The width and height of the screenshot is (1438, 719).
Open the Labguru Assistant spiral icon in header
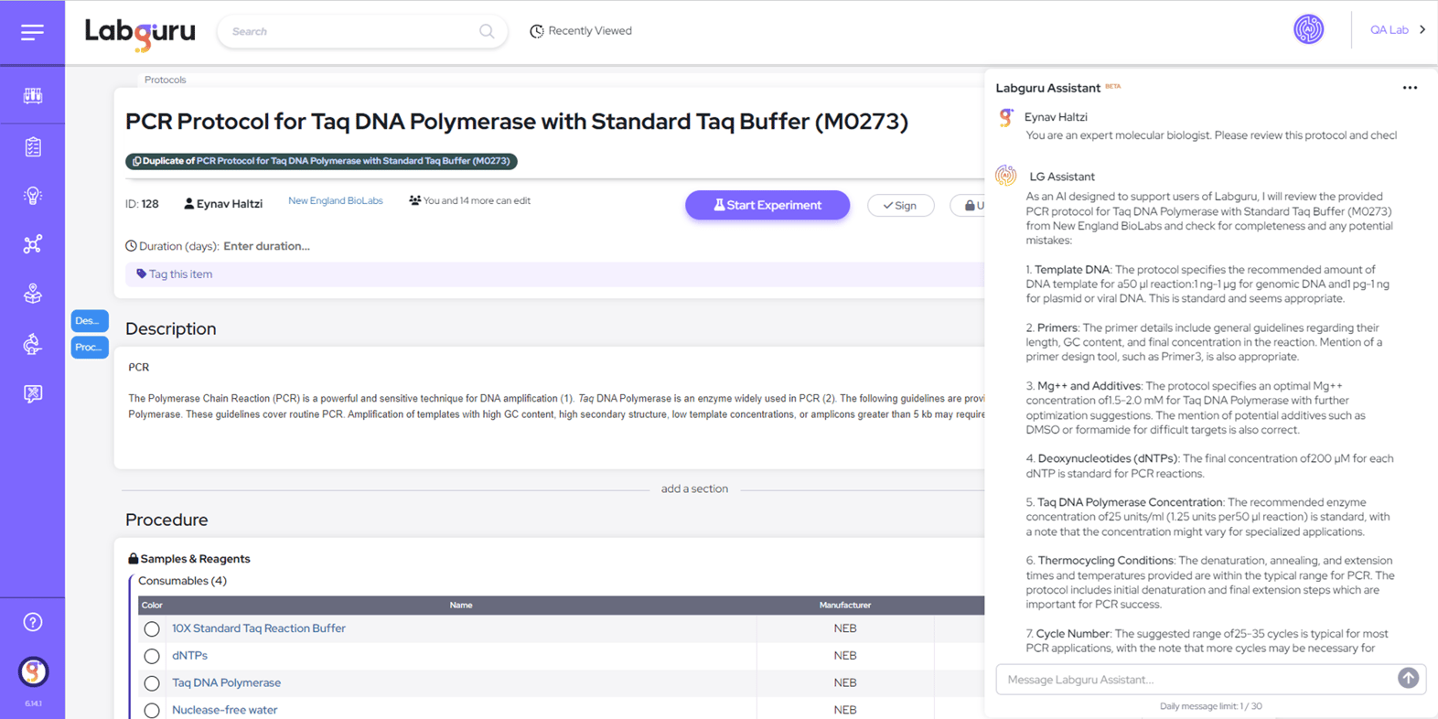(x=1308, y=30)
